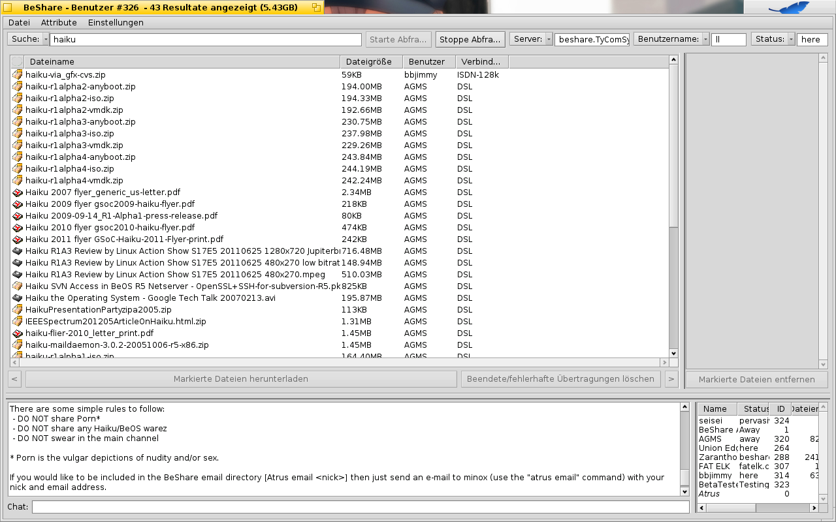Click the PDF icon for Haiku 2007 flyer
Image resolution: width=836 pixels, height=522 pixels.
click(18, 192)
